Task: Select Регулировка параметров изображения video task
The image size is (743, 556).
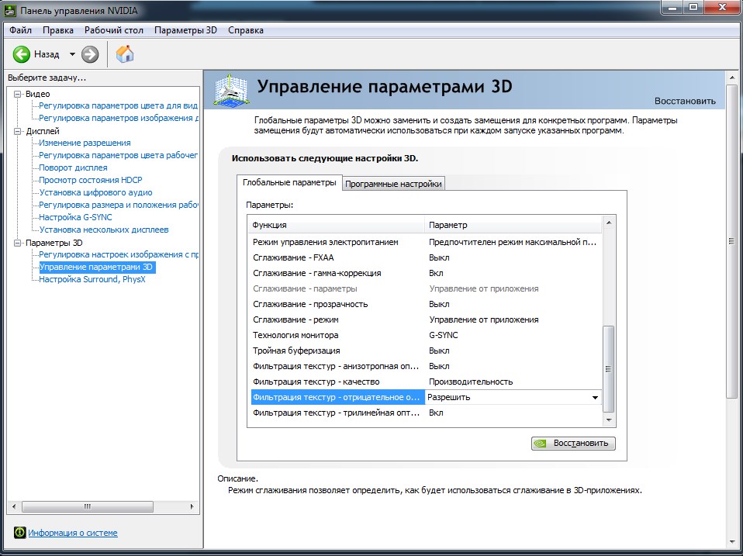Action: (119, 118)
